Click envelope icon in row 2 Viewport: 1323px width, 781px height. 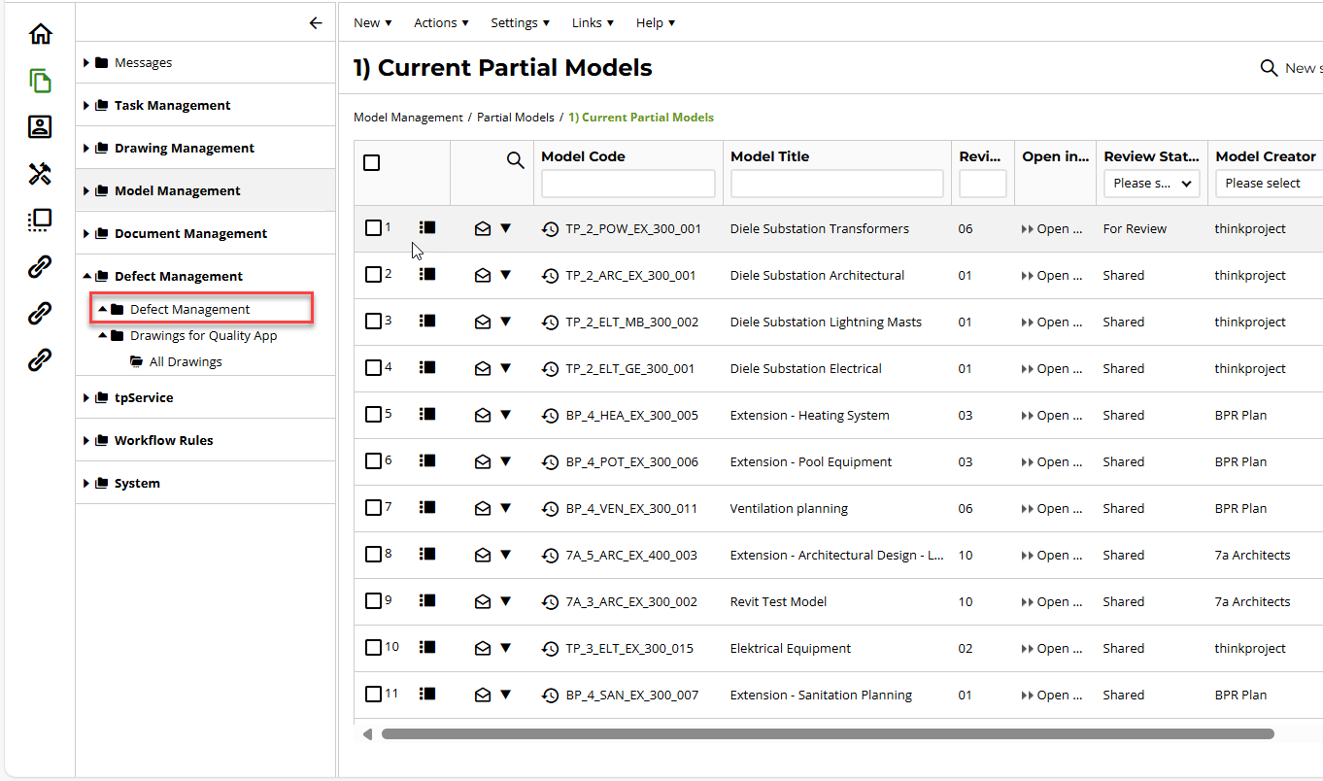point(483,276)
